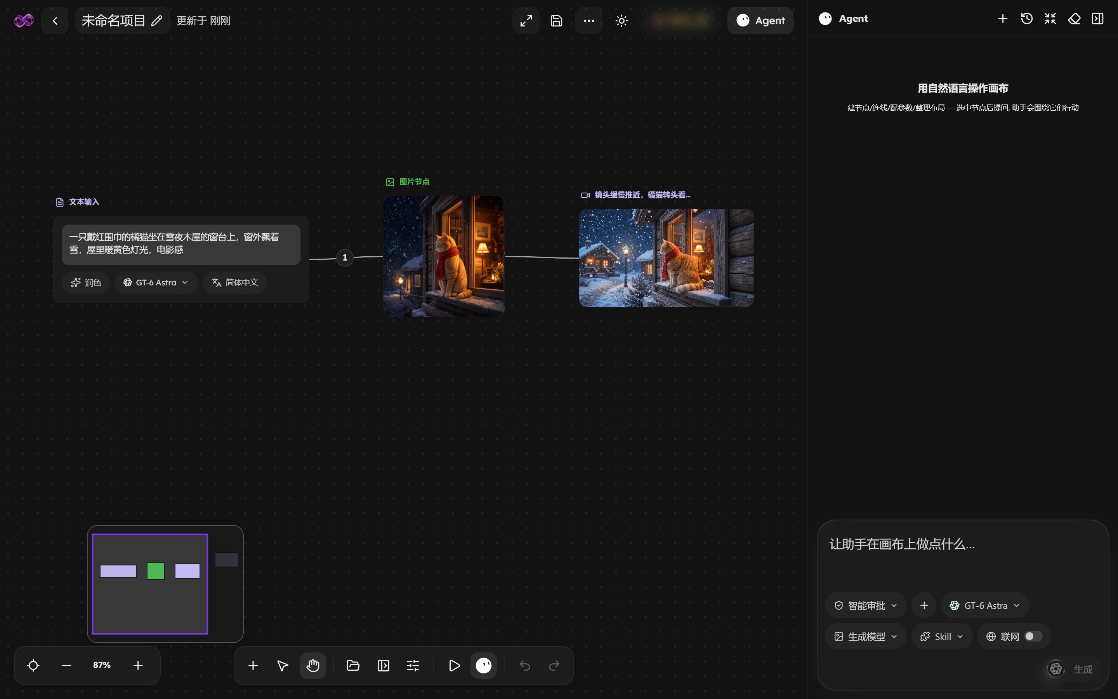Click the undo arrow
The width and height of the screenshot is (1118, 699).
[524, 665]
